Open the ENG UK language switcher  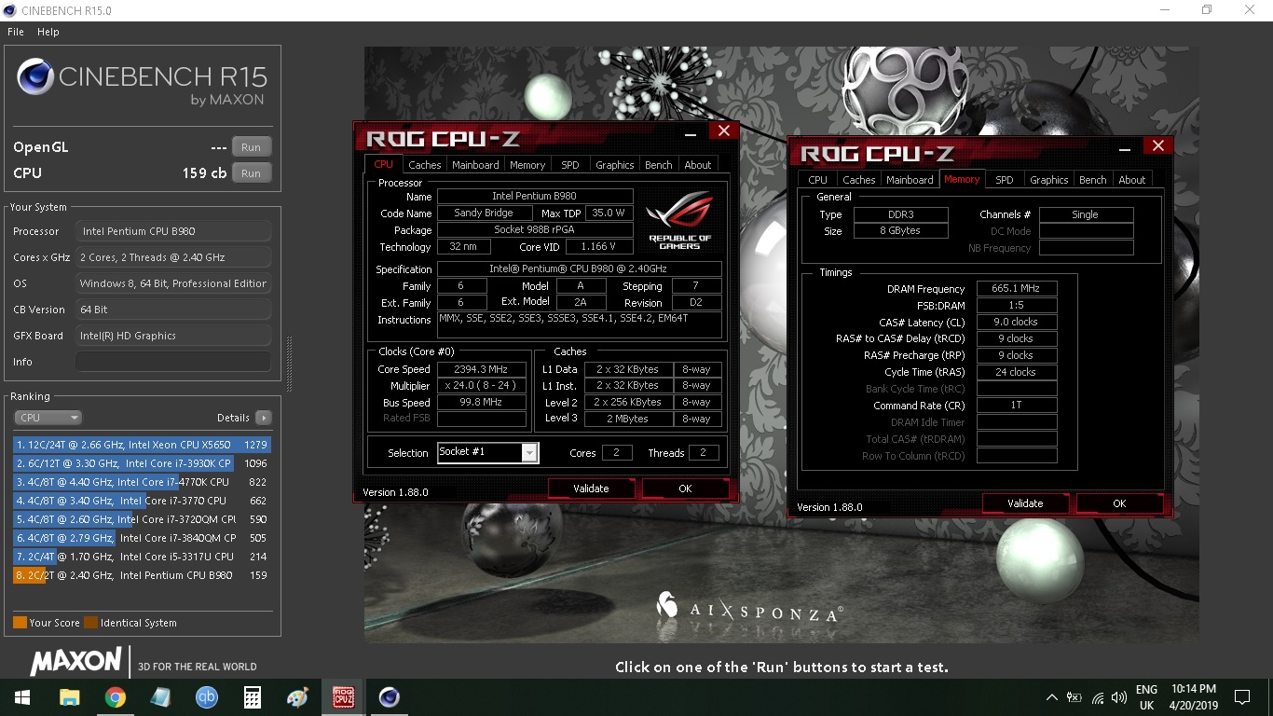point(1146,697)
